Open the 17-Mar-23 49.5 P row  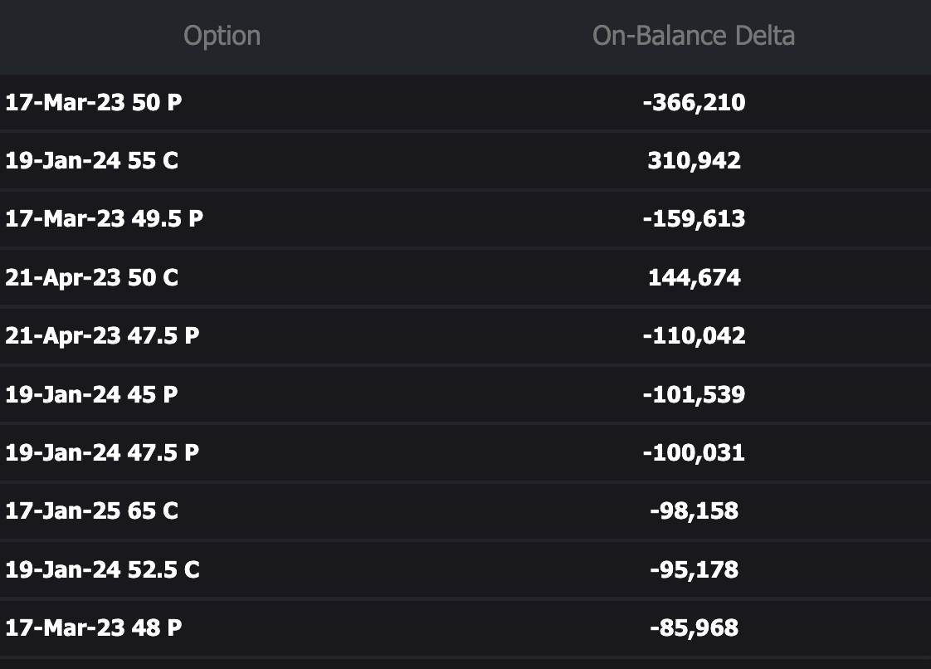pos(104,219)
